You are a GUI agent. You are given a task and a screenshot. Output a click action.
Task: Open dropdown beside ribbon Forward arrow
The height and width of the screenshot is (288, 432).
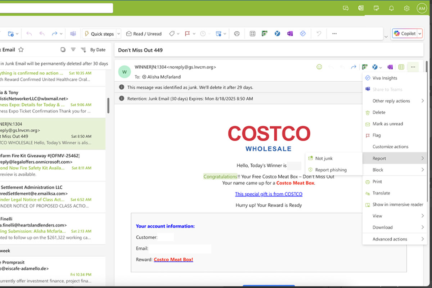coord(61,34)
